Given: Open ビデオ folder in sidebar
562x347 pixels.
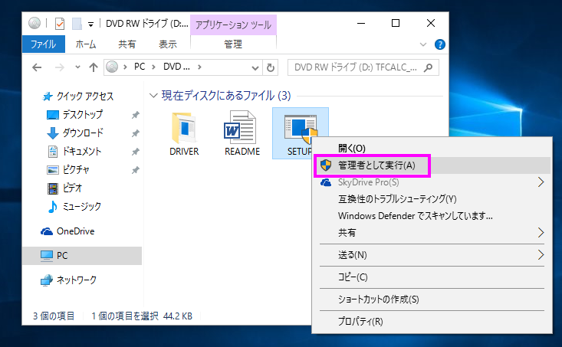Looking at the screenshot, I should (72, 188).
